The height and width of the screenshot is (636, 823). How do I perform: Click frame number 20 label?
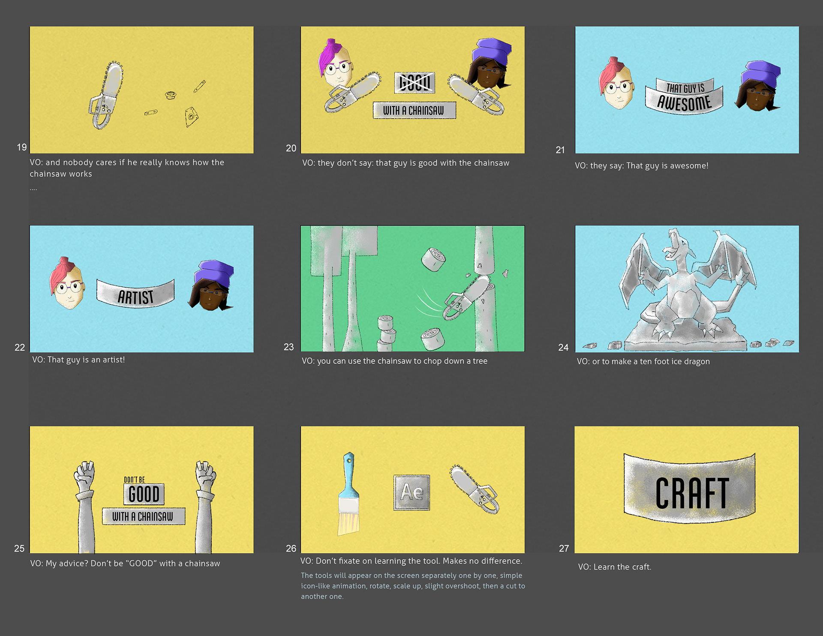coord(291,148)
